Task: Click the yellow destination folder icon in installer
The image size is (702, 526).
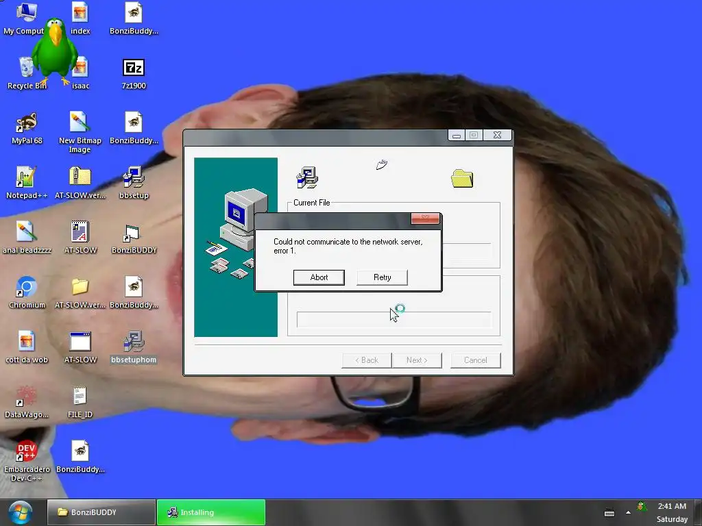Action: (x=462, y=179)
